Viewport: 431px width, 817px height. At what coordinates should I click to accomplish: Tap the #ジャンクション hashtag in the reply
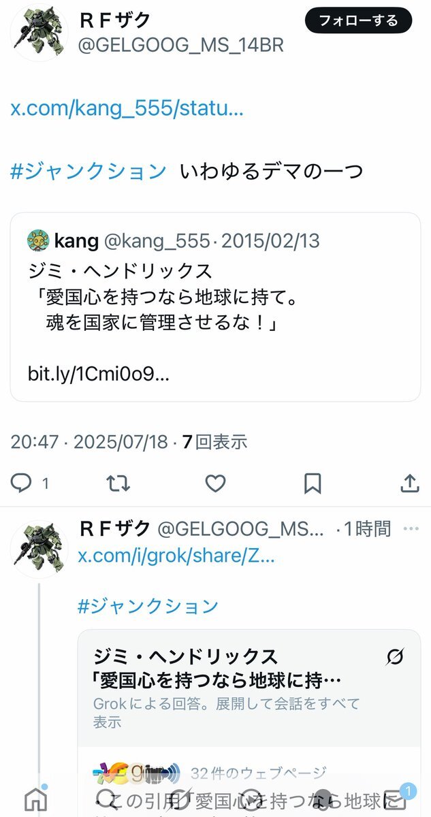coord(148,606)
